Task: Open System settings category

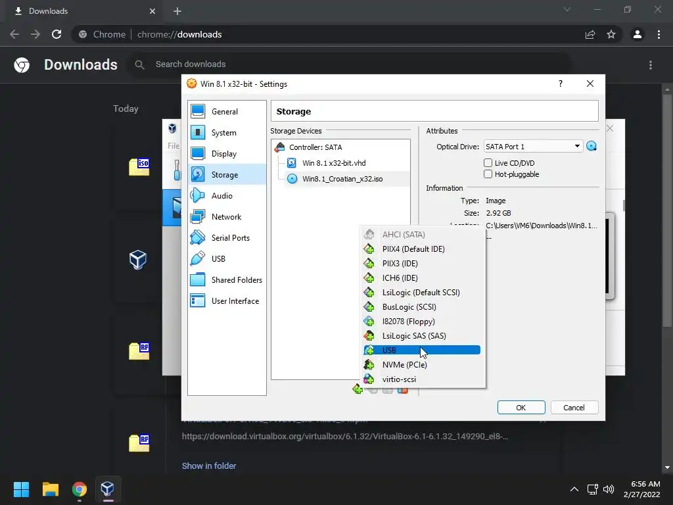Action: point(227,133)
